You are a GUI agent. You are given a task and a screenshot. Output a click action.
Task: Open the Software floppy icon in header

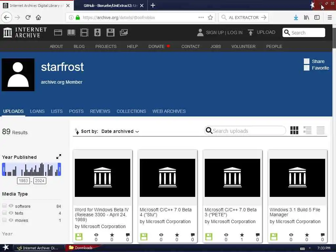tap(111, 32)
